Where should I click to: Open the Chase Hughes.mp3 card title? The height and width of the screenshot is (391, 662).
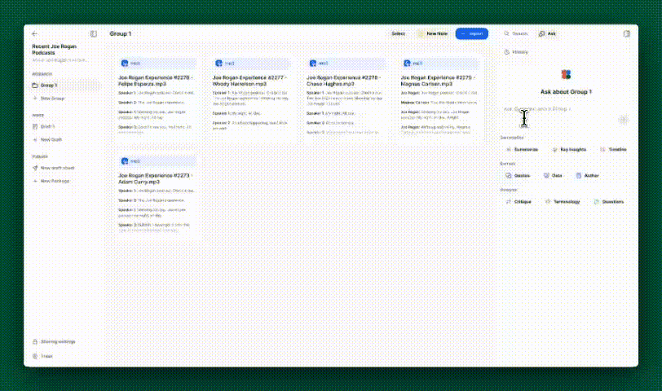(344, 81)
